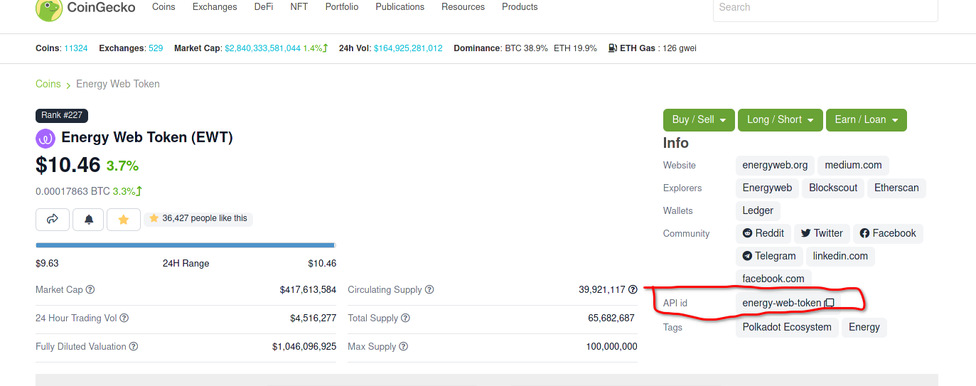Image resolution: width=976 pixels, height=386 pixels.
Task: Click the Energy tag
Action: (864, 327)
